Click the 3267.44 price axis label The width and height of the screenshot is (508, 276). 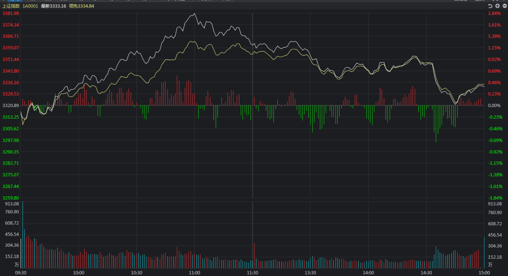point(11,186)
